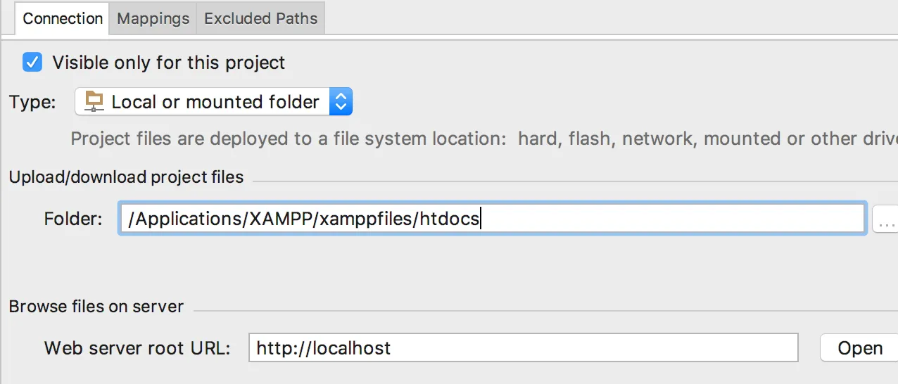Click the http://localhost text in URL field
Image resolution: width=898 pixels, height=384 pixels.
coord(323,347)
